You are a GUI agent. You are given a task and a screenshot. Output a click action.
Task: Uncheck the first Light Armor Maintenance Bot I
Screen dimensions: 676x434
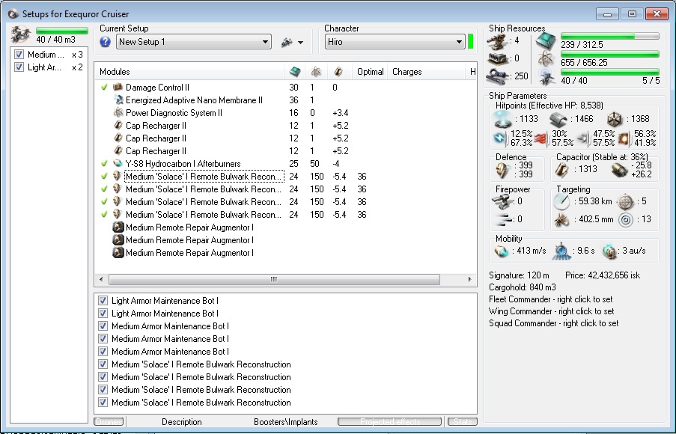tap(103, 300)
